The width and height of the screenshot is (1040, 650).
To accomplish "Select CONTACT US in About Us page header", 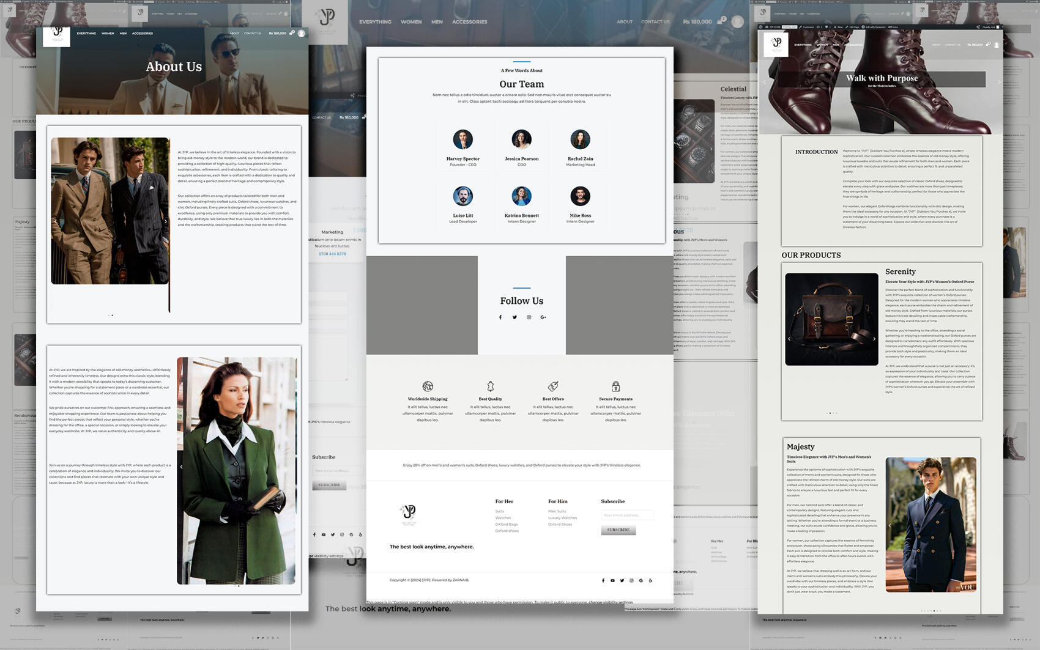I will (253, 34).
